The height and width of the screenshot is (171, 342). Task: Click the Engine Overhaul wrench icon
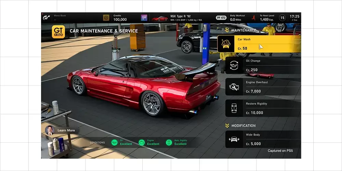[x=234, y=87]
